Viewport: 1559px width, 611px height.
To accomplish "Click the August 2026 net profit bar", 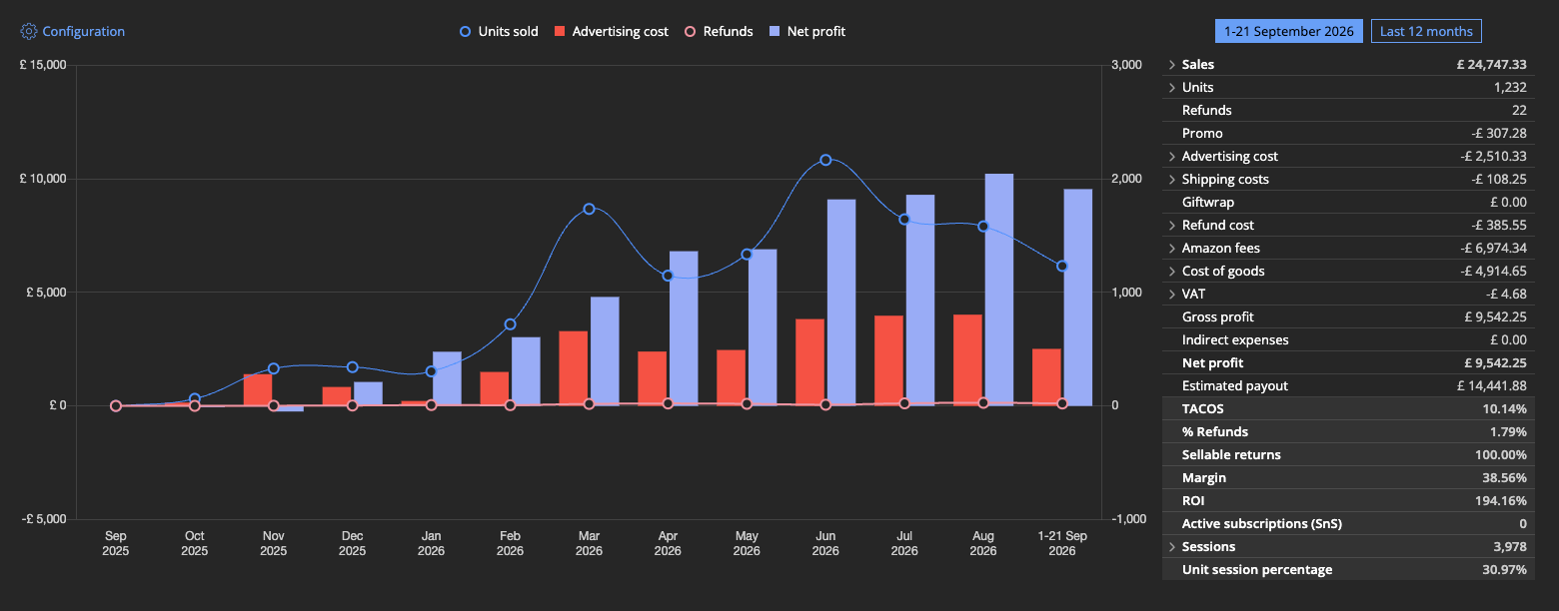I will coord(999,290).
